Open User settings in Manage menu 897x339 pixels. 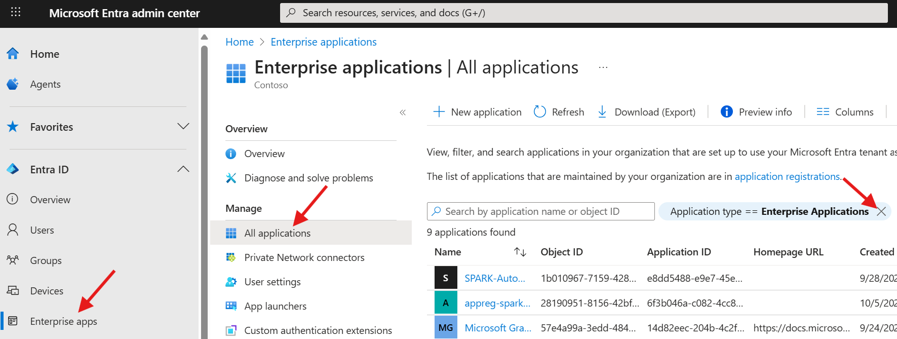tap(272, 282)
